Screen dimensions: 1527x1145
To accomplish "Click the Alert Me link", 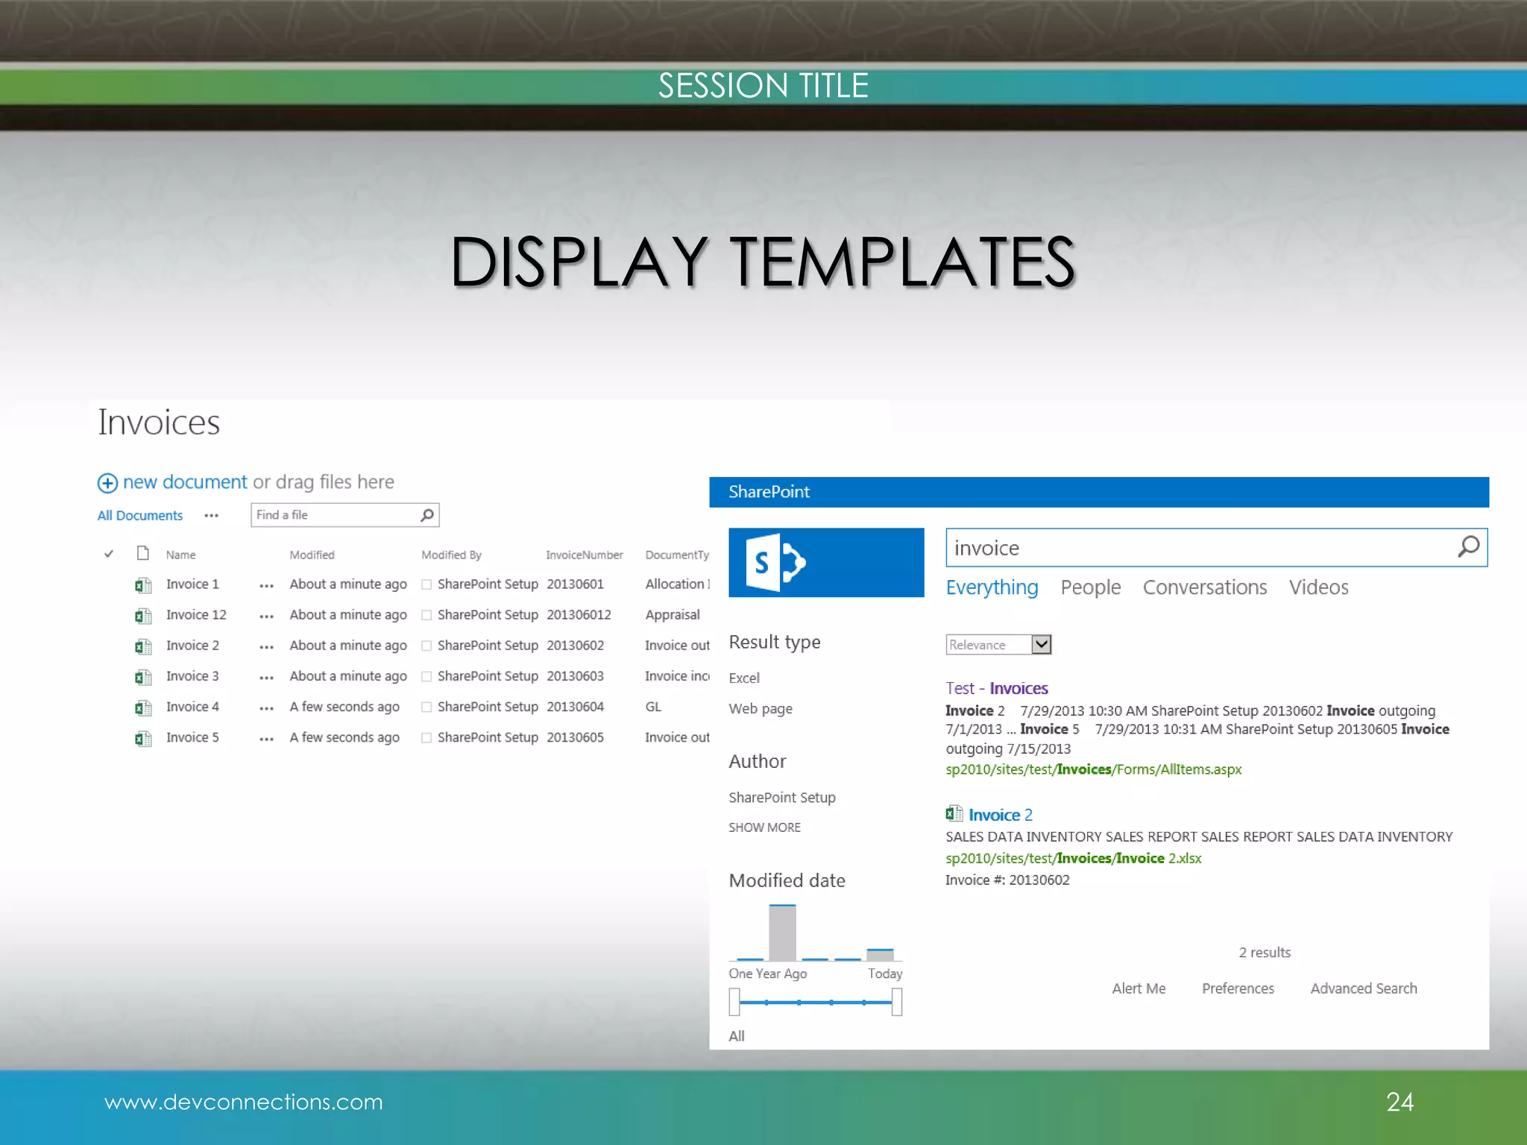I will [1139, 988].
